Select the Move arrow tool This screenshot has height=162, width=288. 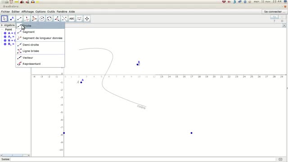point(4,18)
